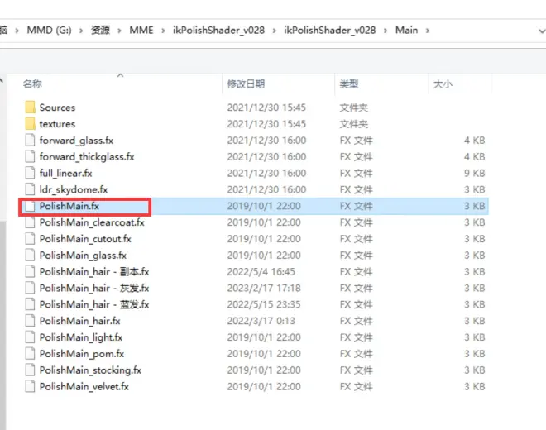The height and width of the screenshot is (430, 546).
Task: Select PolishMain_cutout.fx file name
Action: (x=85, y=239)
